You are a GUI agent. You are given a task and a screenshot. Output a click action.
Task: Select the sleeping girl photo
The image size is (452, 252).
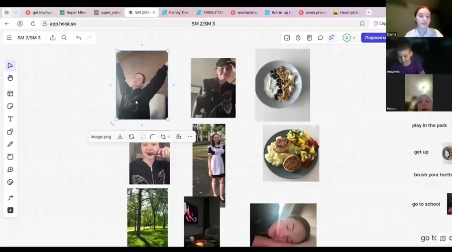coord(283,225)
